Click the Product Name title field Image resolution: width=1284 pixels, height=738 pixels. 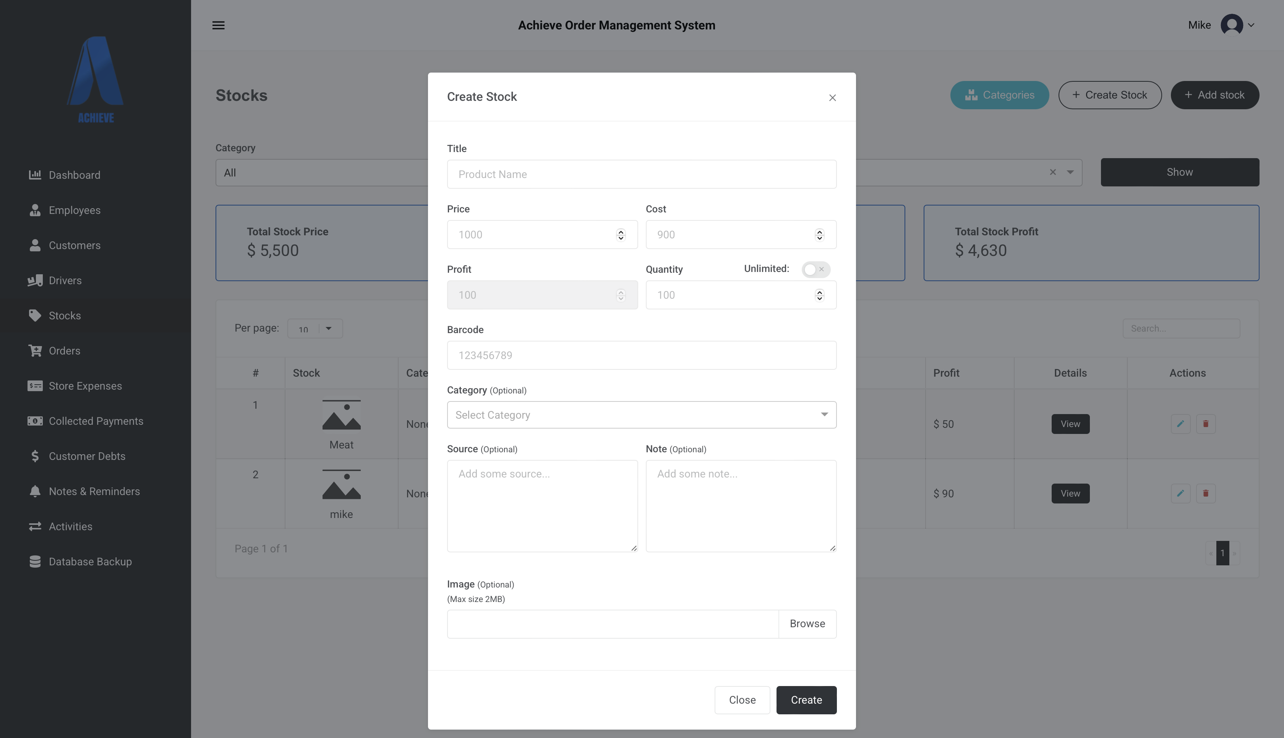point(641,174)
